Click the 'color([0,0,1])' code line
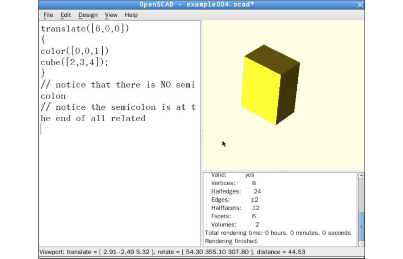The height and width of the screenshot is (259, 403). (75, 51)
